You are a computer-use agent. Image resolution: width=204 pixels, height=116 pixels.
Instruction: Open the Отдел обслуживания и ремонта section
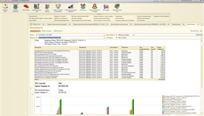coord(71,8)
